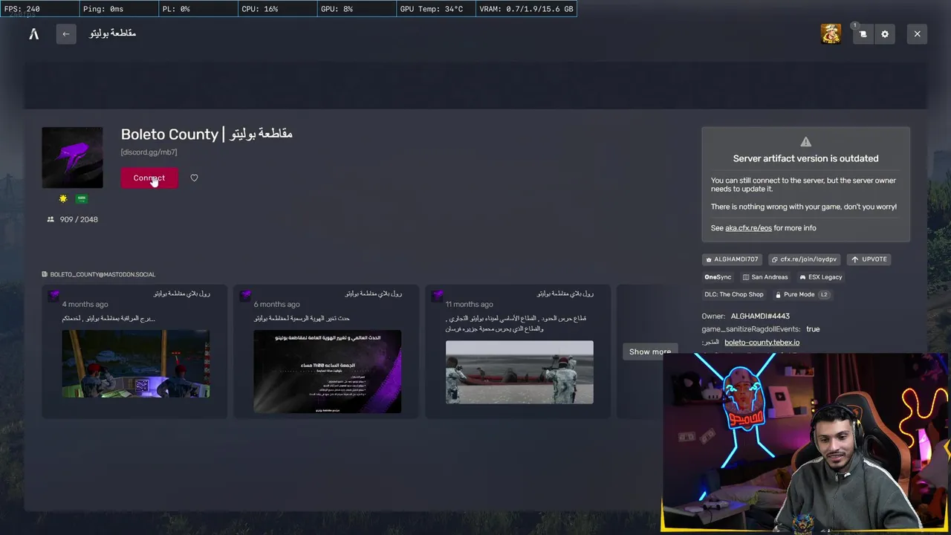View the purple event poster image
The width and height of the screenshot is (951, 535).
point(328,372)
